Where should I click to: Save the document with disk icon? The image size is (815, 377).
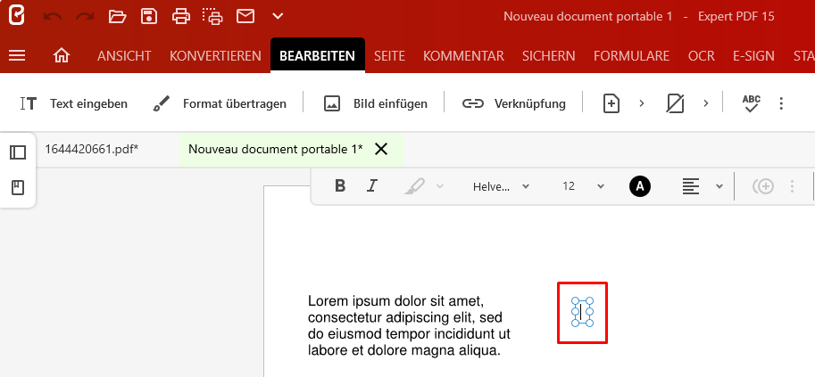tap(149, 17)
